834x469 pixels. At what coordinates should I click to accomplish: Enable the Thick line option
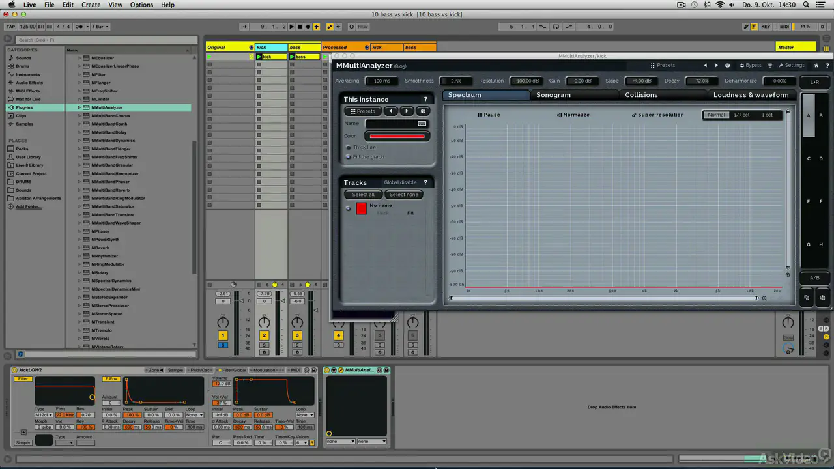click(349, 147)
